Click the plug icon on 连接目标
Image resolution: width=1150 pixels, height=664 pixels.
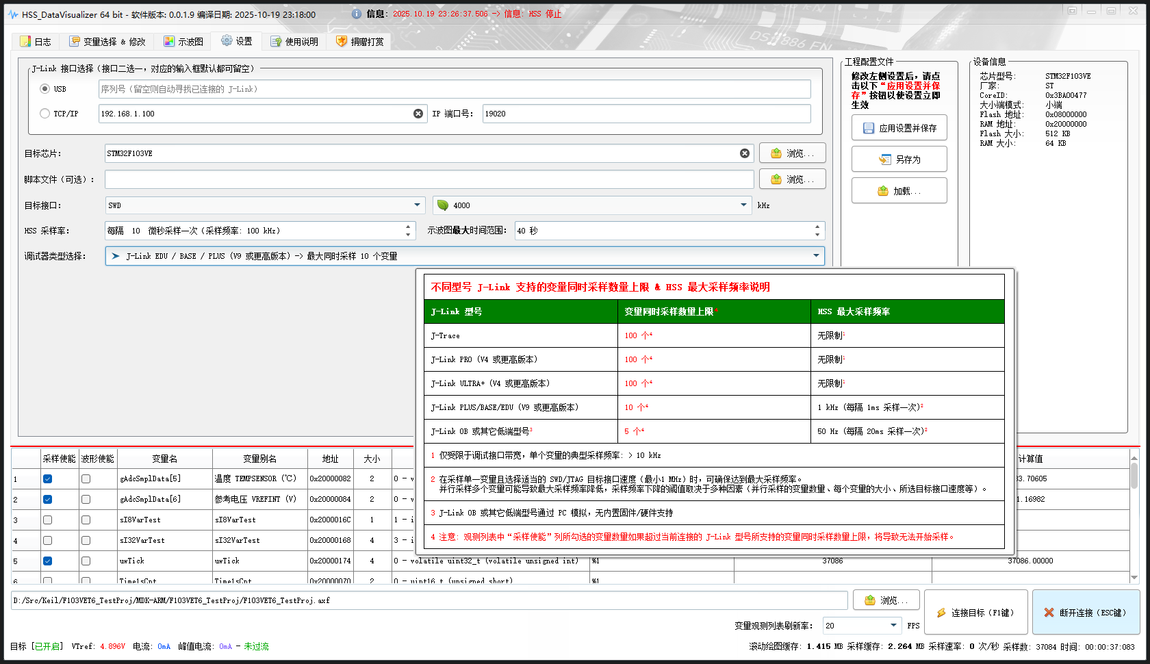coord(941,613)
